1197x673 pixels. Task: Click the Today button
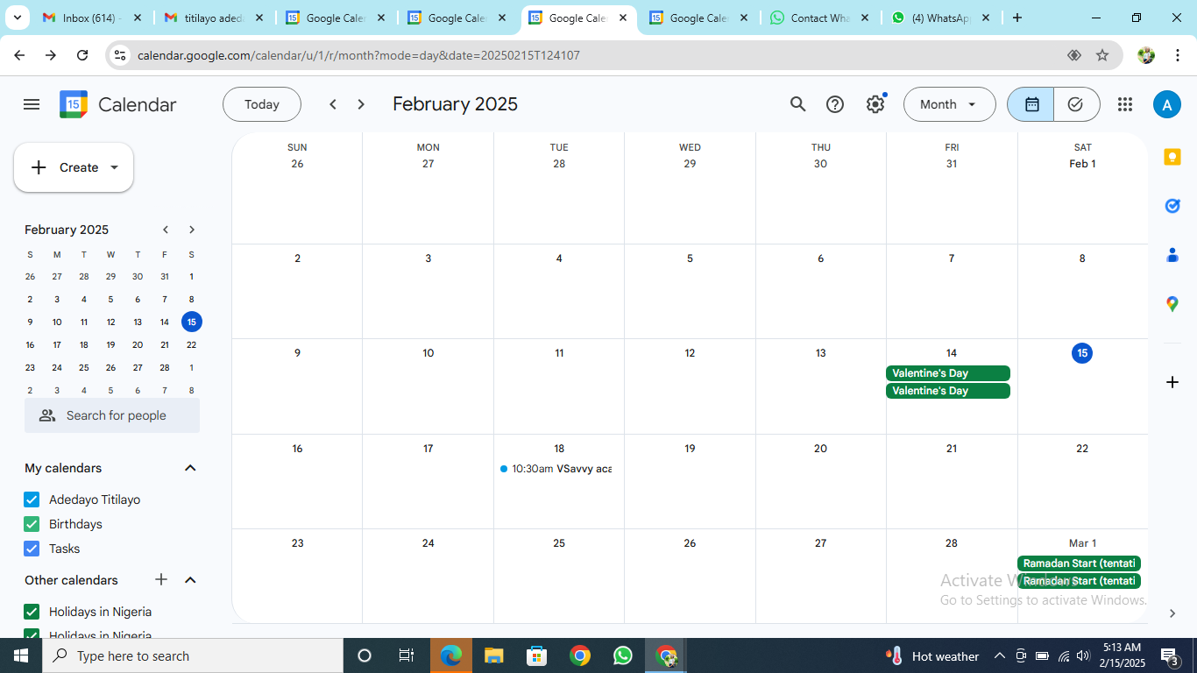(x=262, y=104)
